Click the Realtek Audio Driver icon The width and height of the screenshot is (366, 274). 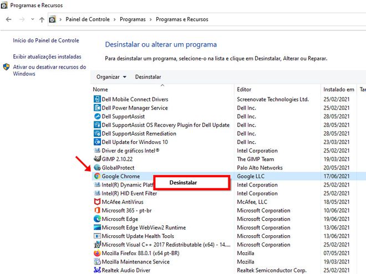tap(97, 270)
